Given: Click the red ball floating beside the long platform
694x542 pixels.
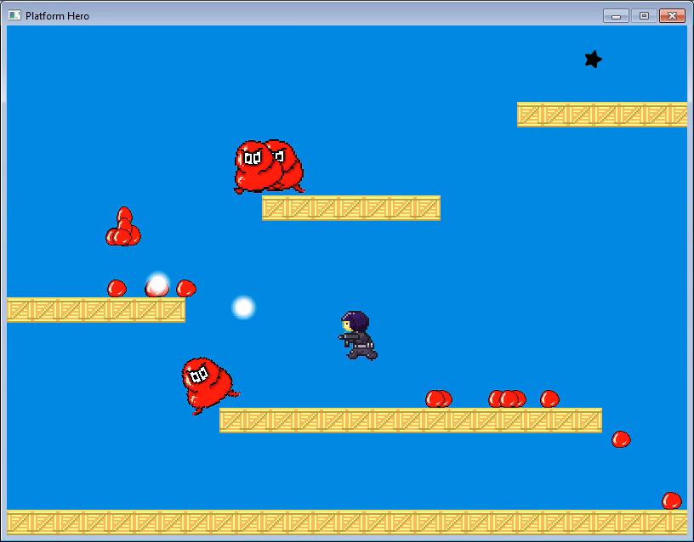Looking at the screenshot, I should pos(621,439).
